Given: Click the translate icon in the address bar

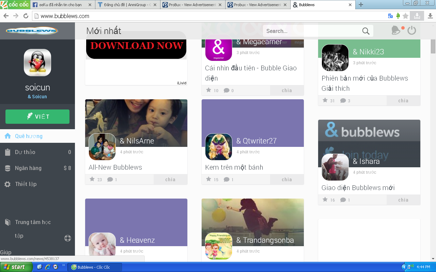Looking at the screenshot, I should (390, 16).
